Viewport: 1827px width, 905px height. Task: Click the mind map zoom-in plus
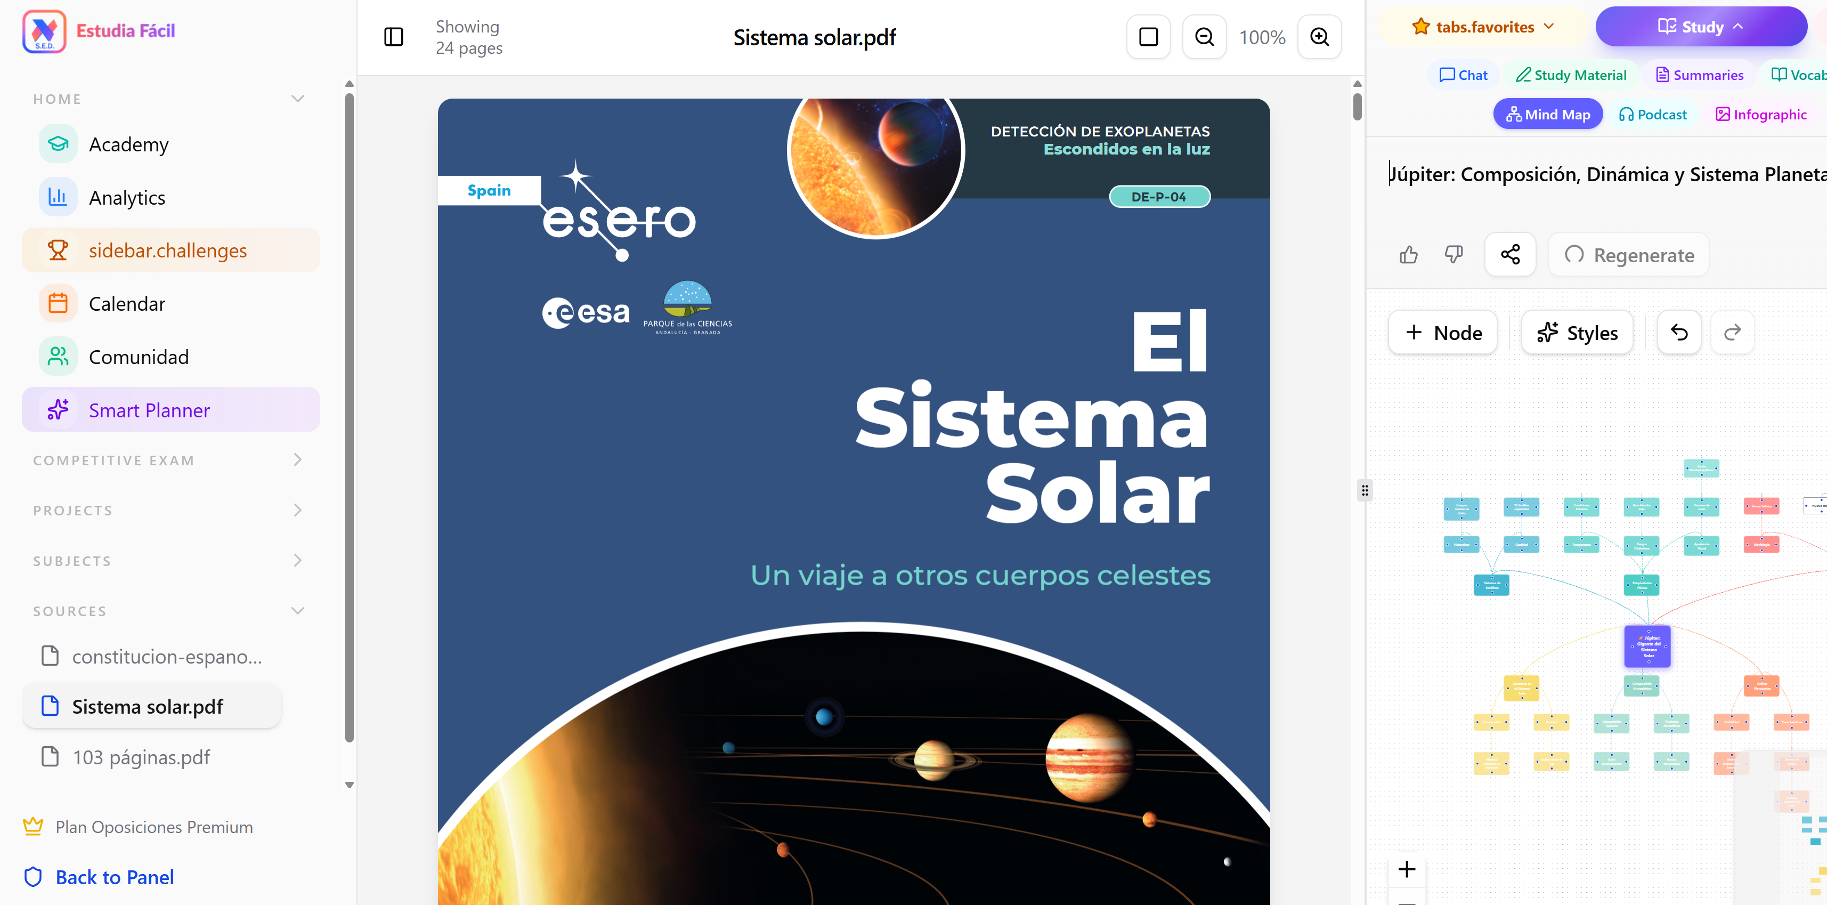[1407, 869]
